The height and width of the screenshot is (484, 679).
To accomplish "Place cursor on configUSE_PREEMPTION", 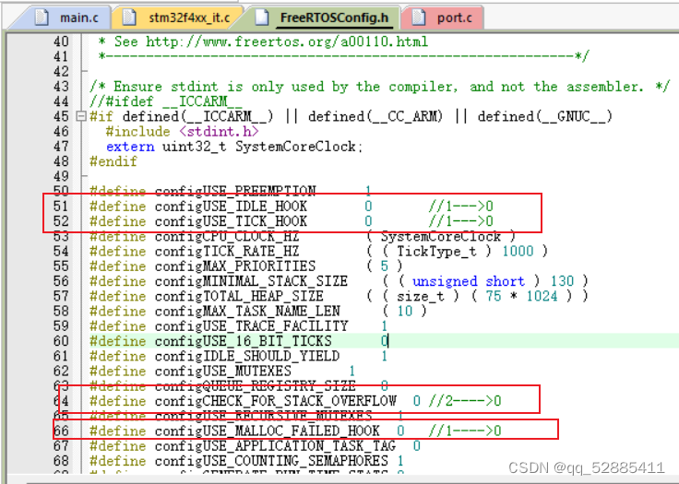I will [235, 191].
